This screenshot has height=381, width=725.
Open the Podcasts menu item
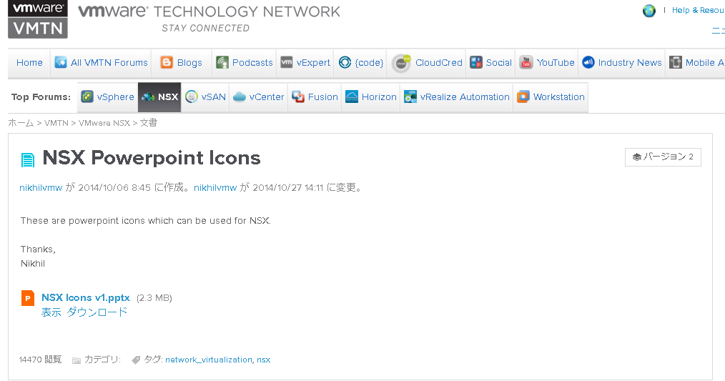(252, 62)
